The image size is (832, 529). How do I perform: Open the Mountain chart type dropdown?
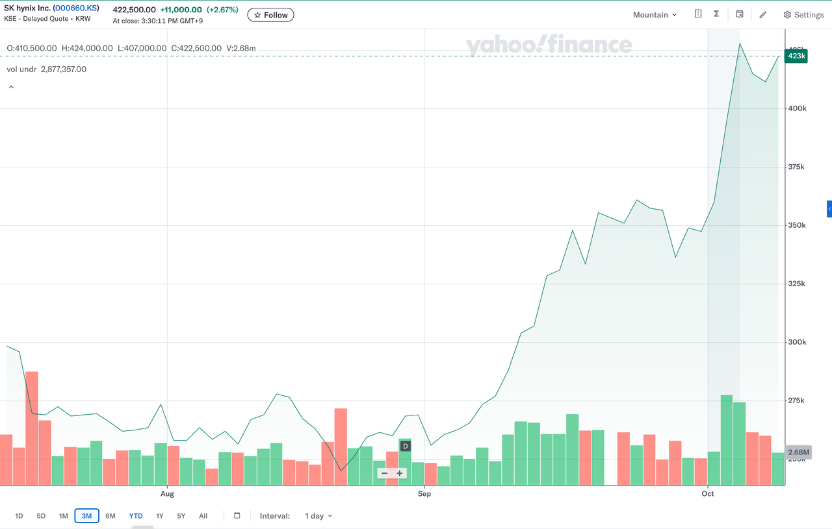(x=655, y=15)
